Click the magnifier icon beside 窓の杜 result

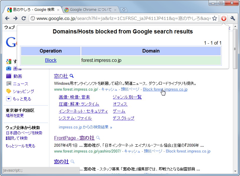tap(71, 75)
